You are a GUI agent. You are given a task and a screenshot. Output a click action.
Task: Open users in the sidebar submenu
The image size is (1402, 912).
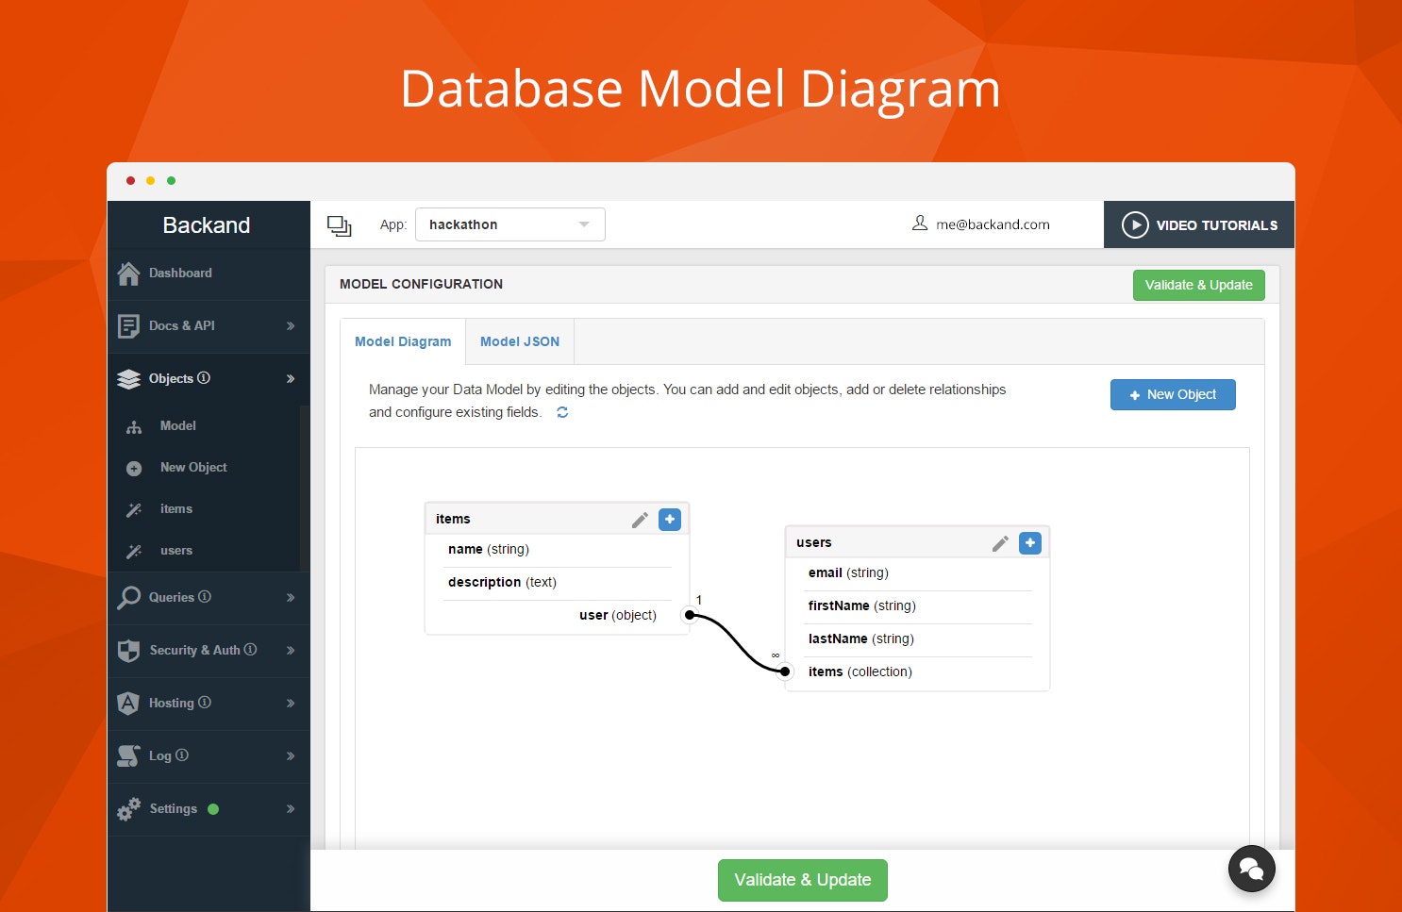[x=176, y=551]
